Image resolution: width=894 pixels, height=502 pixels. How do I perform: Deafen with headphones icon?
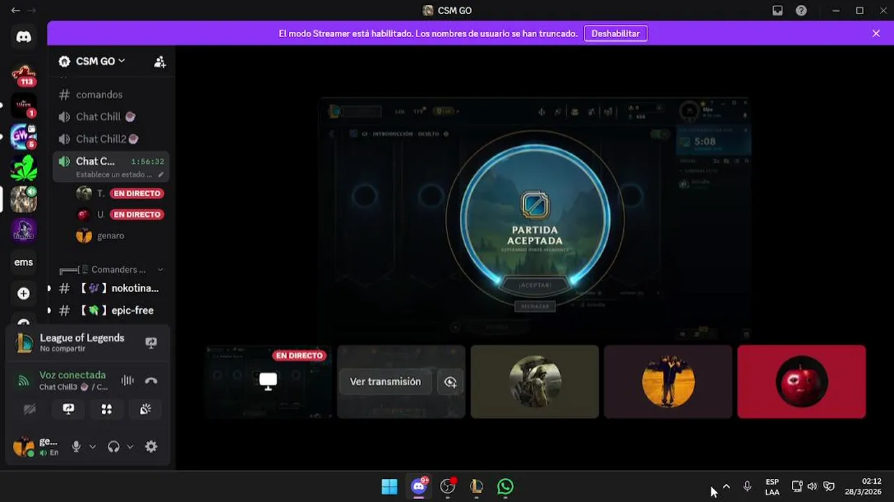pyautogui.click(x=114, y=447)
